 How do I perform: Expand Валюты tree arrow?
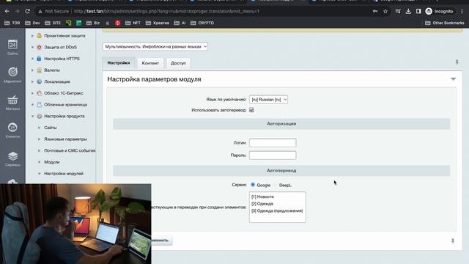32,70
